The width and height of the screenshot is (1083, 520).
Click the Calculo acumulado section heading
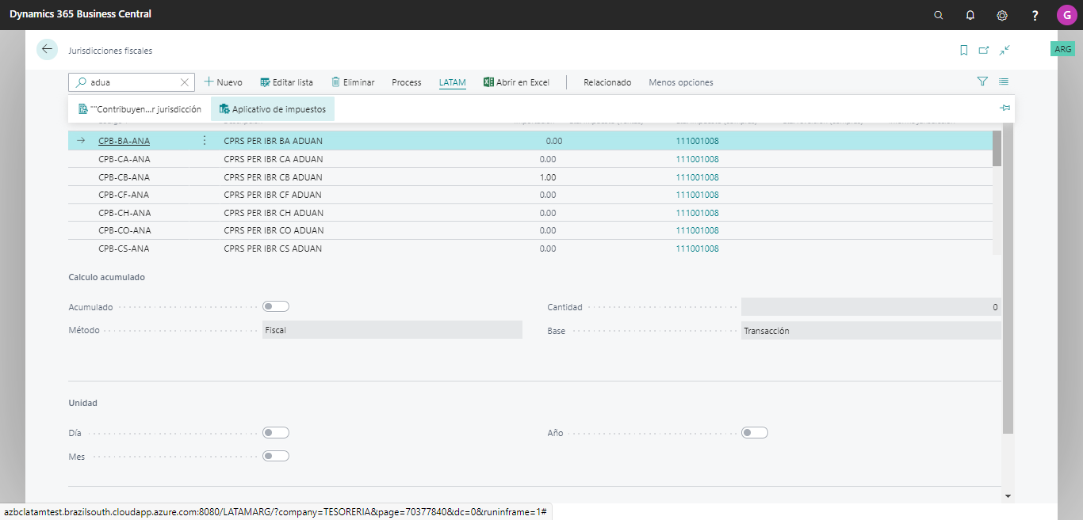107,277
